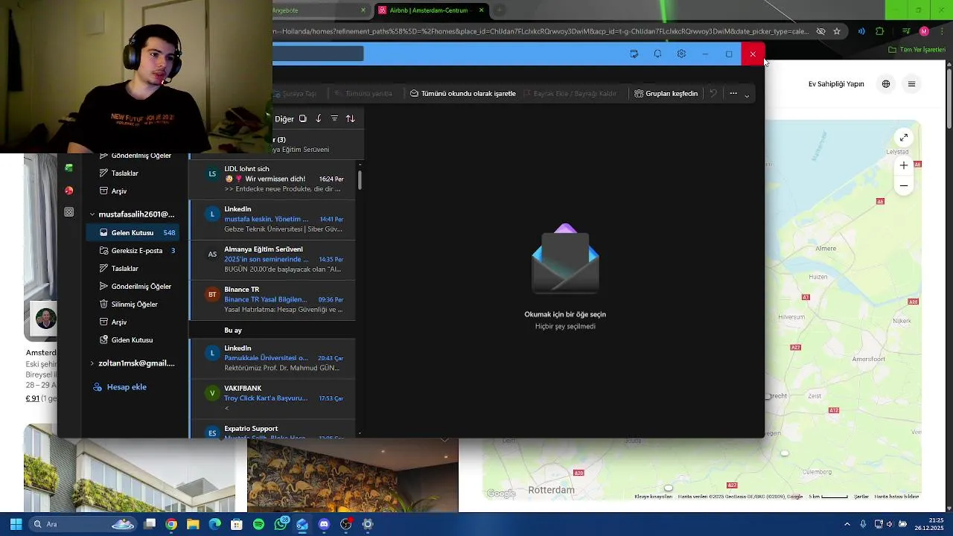Screen dimensions: 953x536
Task: Open Chrome media control icon
Action: point(906,31)
